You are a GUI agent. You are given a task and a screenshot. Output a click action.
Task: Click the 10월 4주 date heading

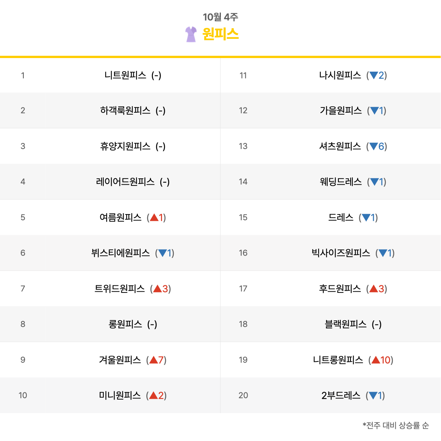click(220, 17)
